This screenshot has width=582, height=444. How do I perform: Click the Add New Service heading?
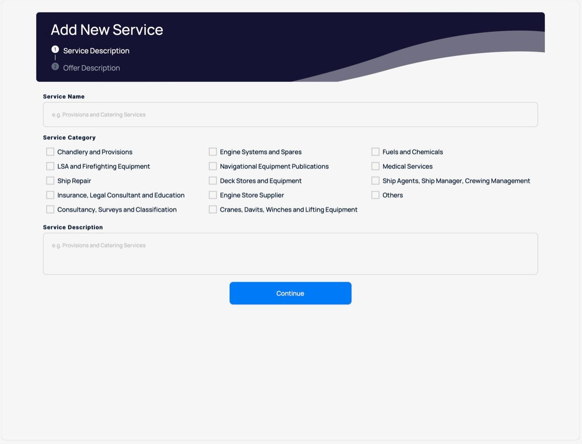(107, 30)
